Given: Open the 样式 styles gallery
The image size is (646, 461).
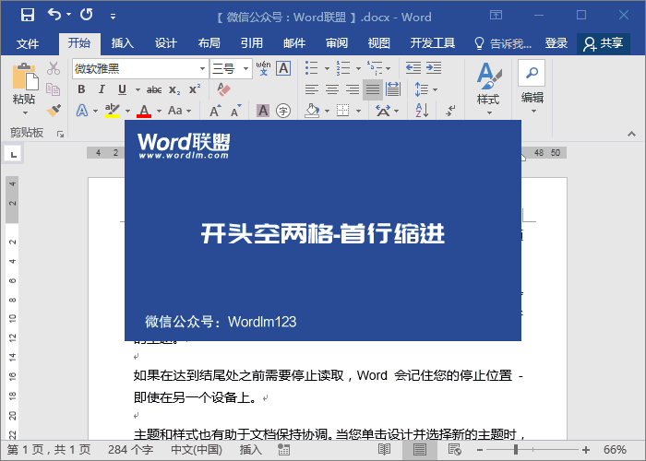Looking at the screenshot, I should (x=488, y=89).
